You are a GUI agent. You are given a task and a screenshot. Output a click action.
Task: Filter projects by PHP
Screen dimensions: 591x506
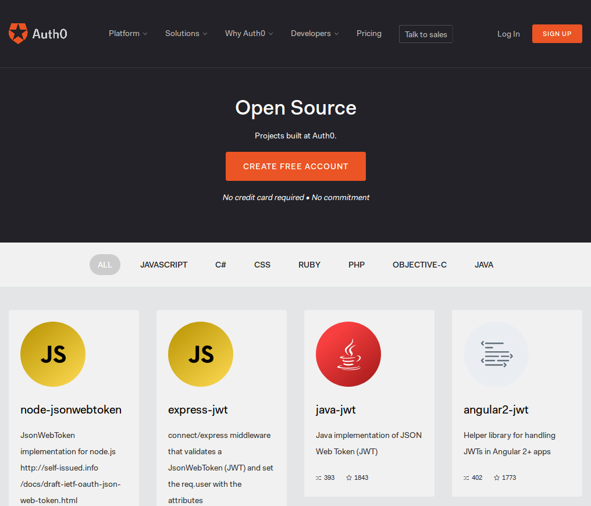point(357,265)
